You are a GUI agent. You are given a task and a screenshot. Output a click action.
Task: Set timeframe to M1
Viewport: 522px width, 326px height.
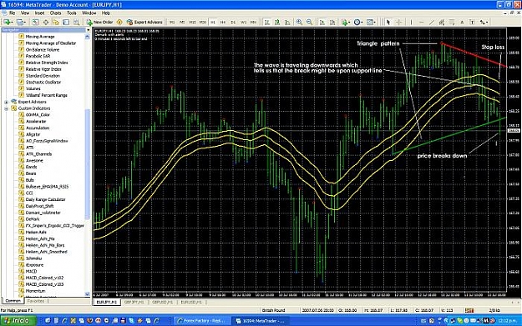pos(172,23)
